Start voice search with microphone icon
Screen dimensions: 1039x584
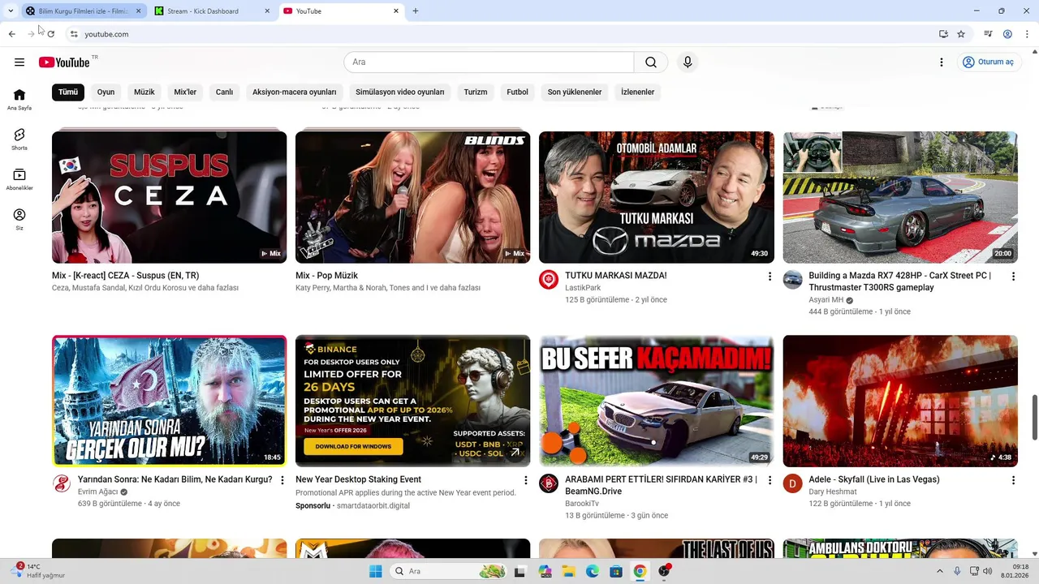(x=688, y=62)
